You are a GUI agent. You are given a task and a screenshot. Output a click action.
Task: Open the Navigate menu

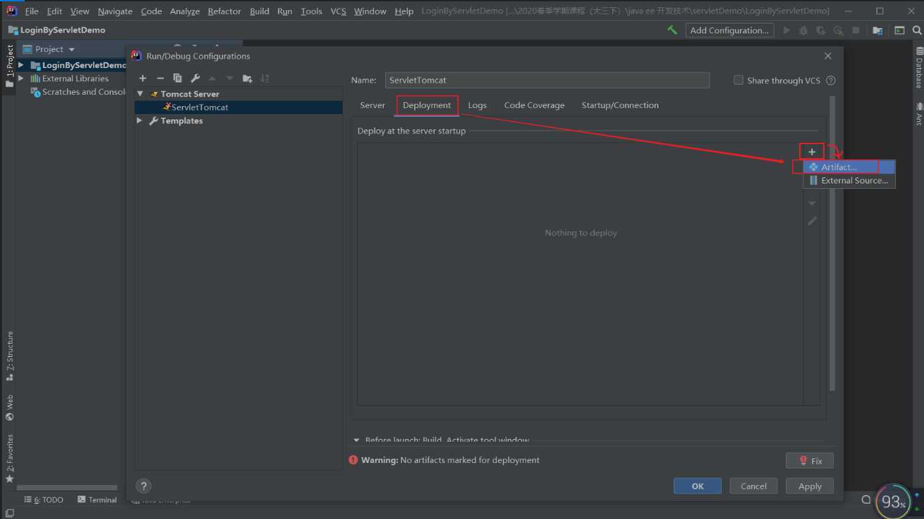115,11
